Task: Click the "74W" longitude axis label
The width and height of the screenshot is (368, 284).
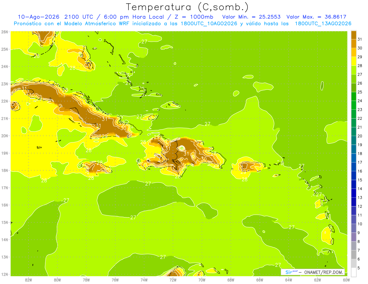Action: point(144,280)
